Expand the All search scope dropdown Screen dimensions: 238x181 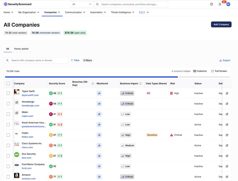82,4
